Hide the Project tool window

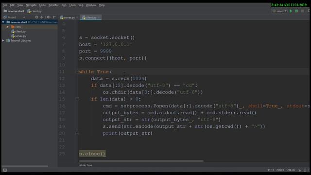click(x=54, y=17)
